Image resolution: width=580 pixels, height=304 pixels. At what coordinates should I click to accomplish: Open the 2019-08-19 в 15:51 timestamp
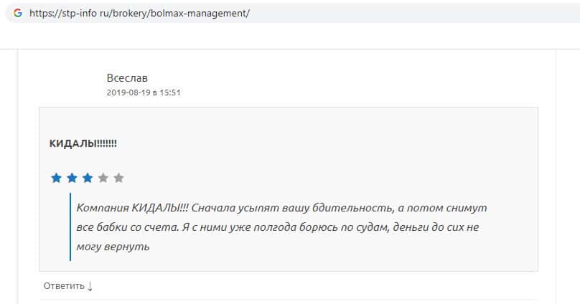(x=143, y=92)
